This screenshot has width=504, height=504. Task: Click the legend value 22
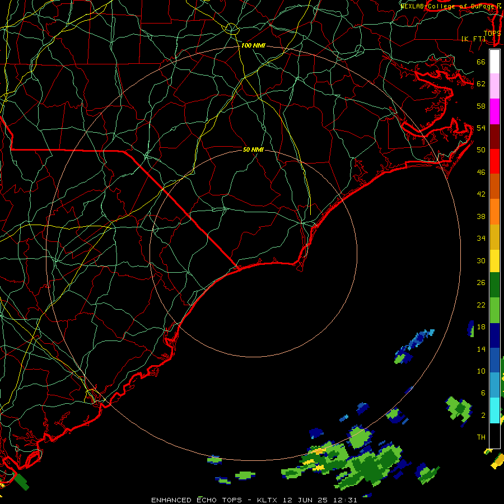tap(481, 305)
